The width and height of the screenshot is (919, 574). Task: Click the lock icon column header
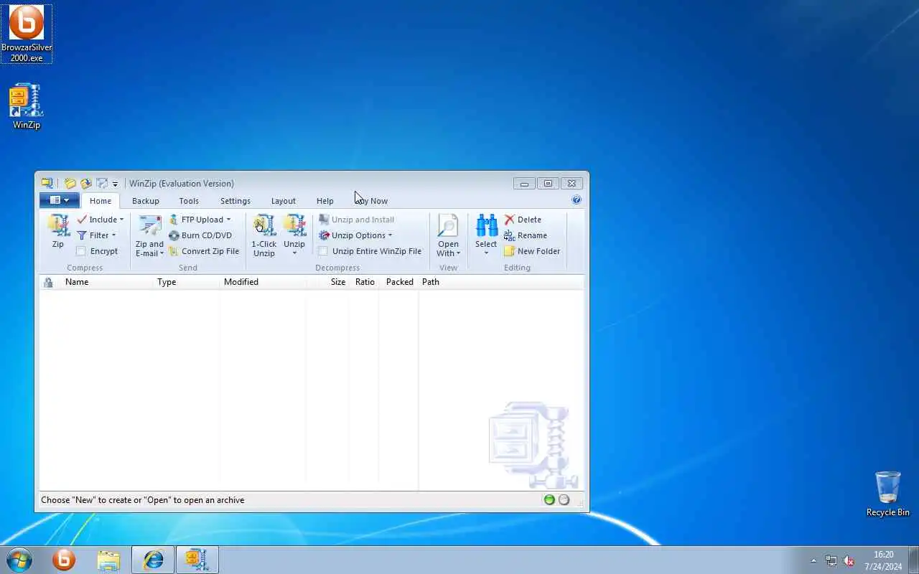(48, 282)
